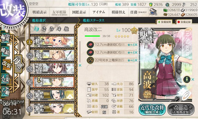Remove first 12.7cm連装砲D型改 equipment
The height and width of the screenshot is (119, 198).
(136, 45)
